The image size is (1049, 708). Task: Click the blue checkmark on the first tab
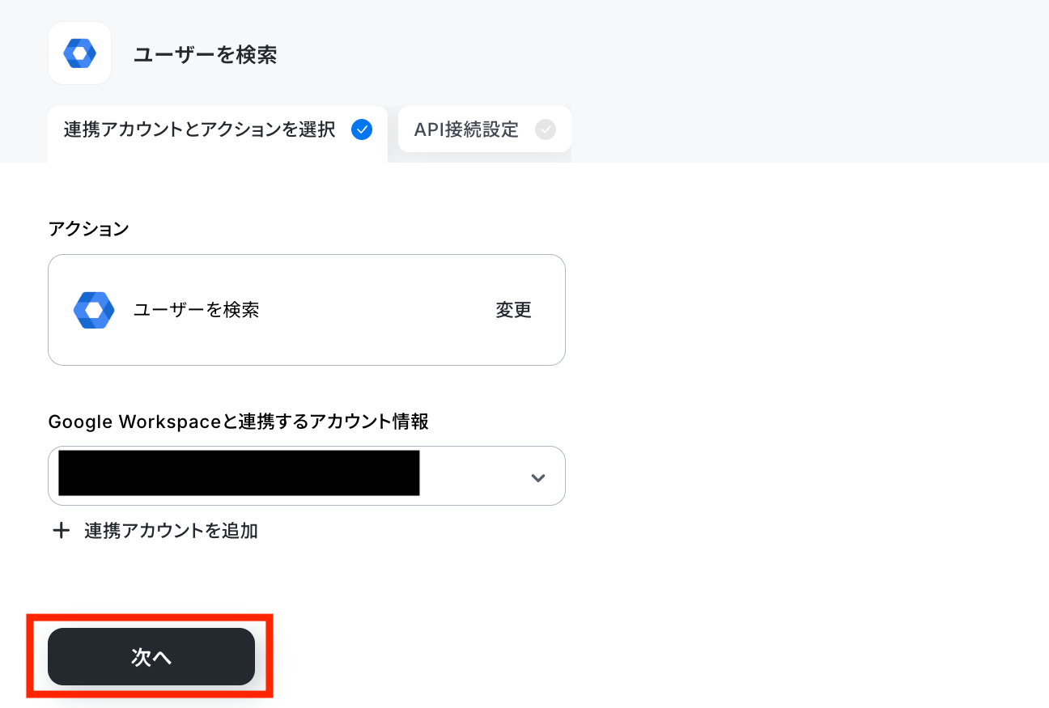(x=362, y=129)
